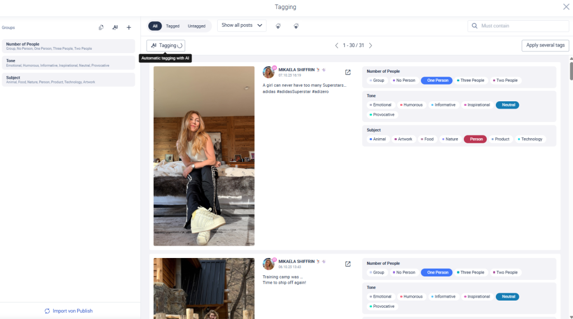Go to next page of posts
573x319 pixels.
click(x=370, y=45)
